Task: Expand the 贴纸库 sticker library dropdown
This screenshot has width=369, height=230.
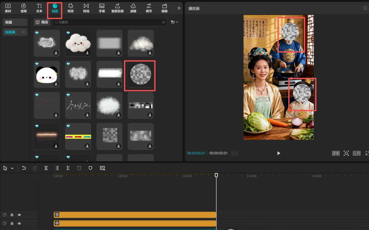Action: click(14, 32)
